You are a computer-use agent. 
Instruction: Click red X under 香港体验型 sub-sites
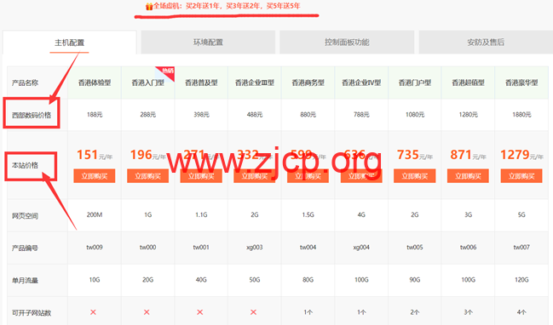point(93,312)
